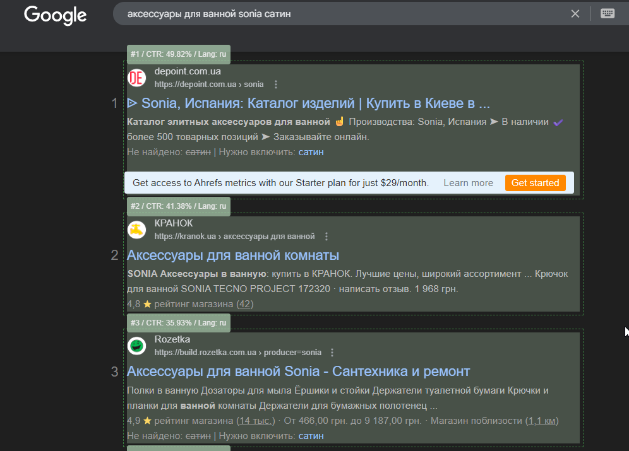Open the Rozetka rating count 14 тыс.

[256, 421]
